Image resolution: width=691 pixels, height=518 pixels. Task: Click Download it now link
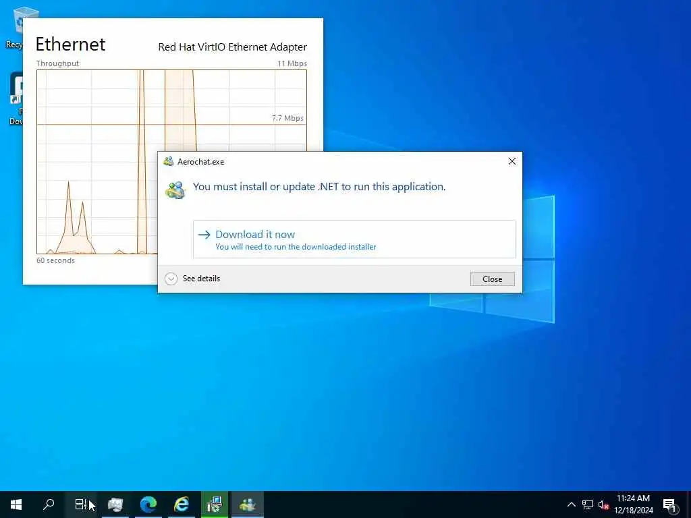[354, 239]
